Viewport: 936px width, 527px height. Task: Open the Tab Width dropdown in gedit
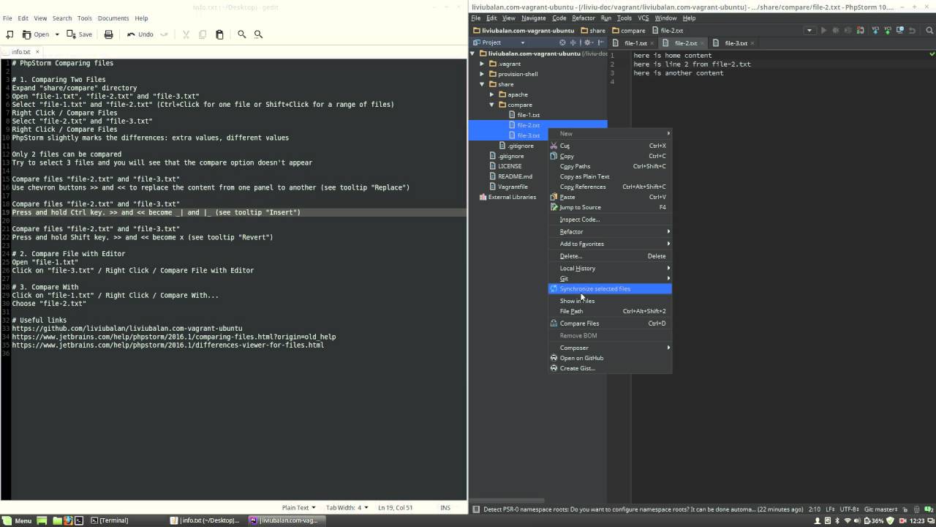pyautogui.click(x=346, y=507)
